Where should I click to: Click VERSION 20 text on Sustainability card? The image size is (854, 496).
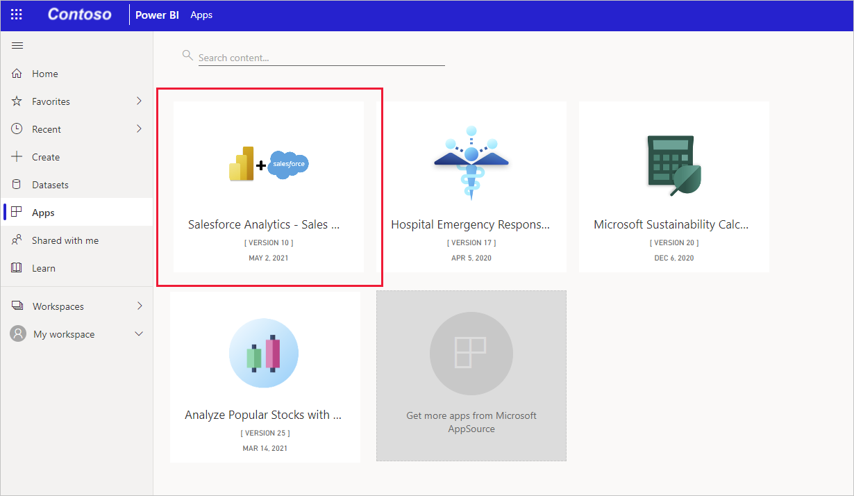point(674,242)
